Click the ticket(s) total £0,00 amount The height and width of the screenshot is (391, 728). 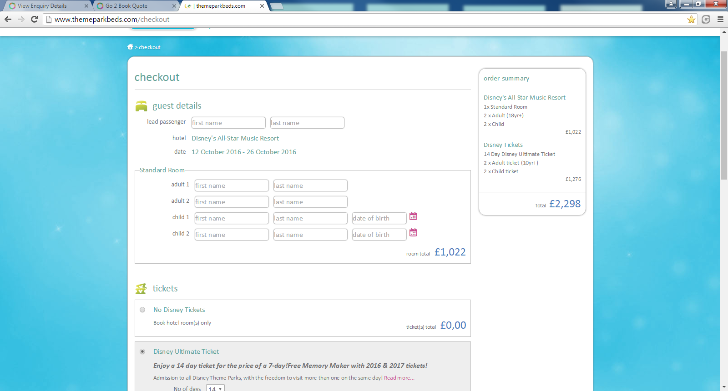coord(453,325)
